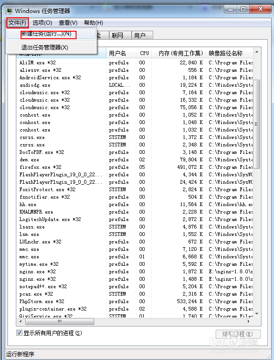Click the Task Manager title bar icon
Screen dimensions: 274x360
[x=9, y=11]
